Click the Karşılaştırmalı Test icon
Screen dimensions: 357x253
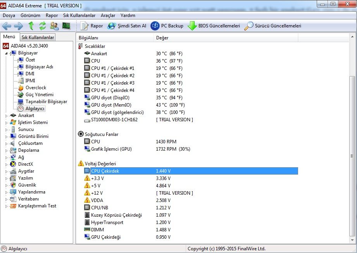[x=13, y=206]
